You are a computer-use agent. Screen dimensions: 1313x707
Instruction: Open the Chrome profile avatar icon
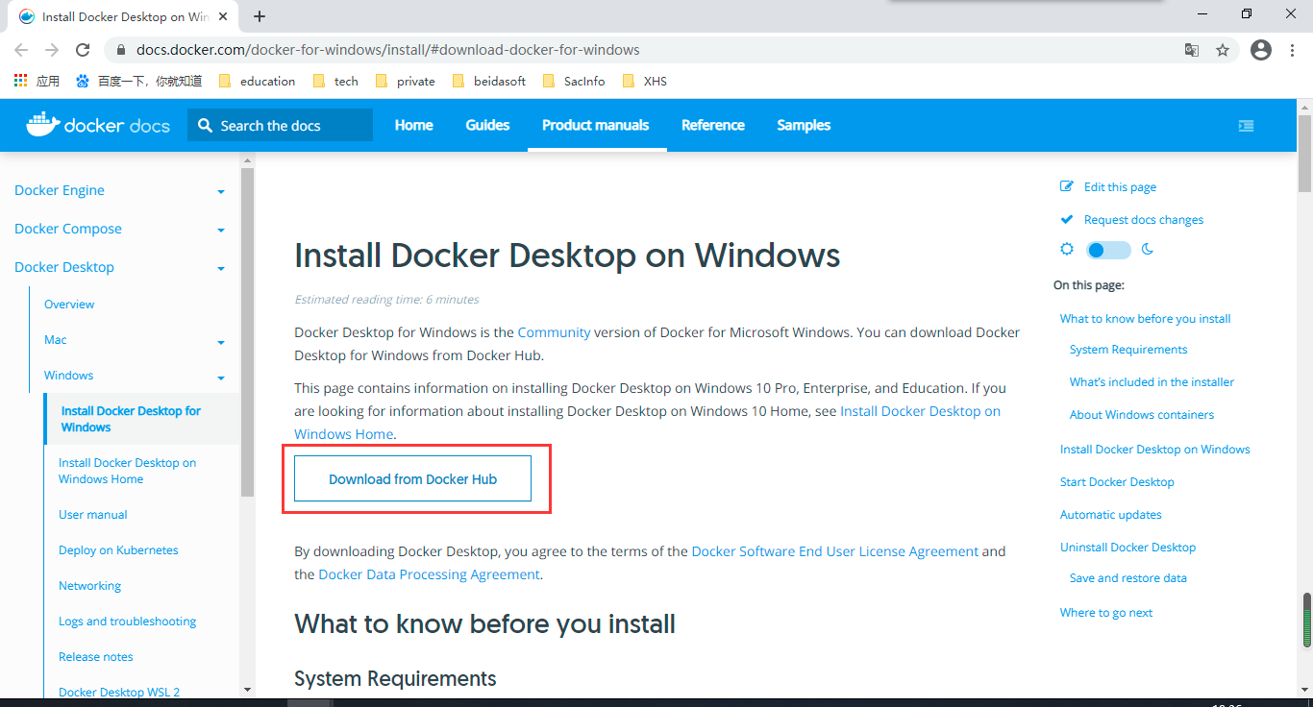[1261, 50]
